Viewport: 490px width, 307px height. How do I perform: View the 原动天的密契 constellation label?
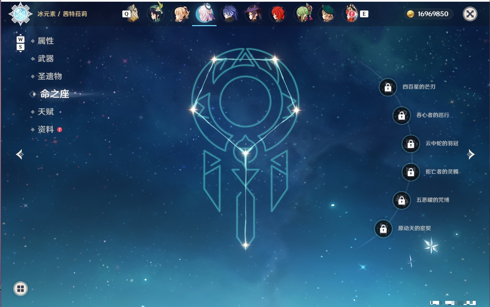click(x=414, y=228)
